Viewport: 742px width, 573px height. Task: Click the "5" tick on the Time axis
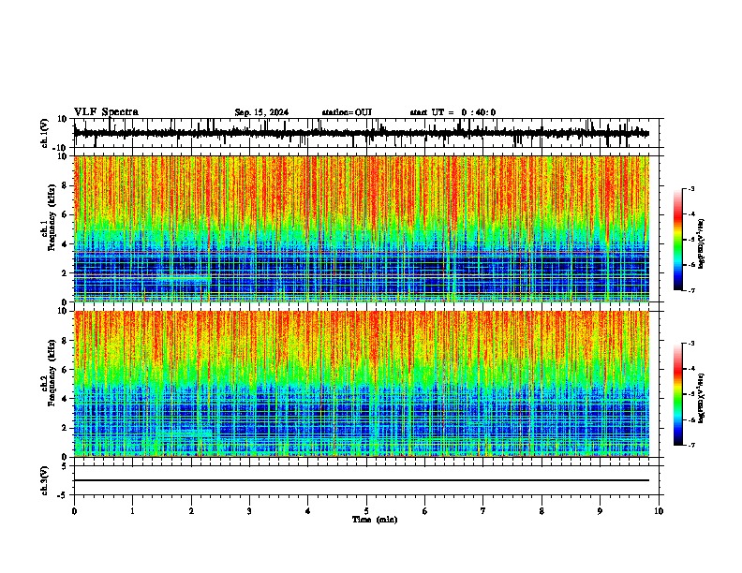tap(366, 511)
